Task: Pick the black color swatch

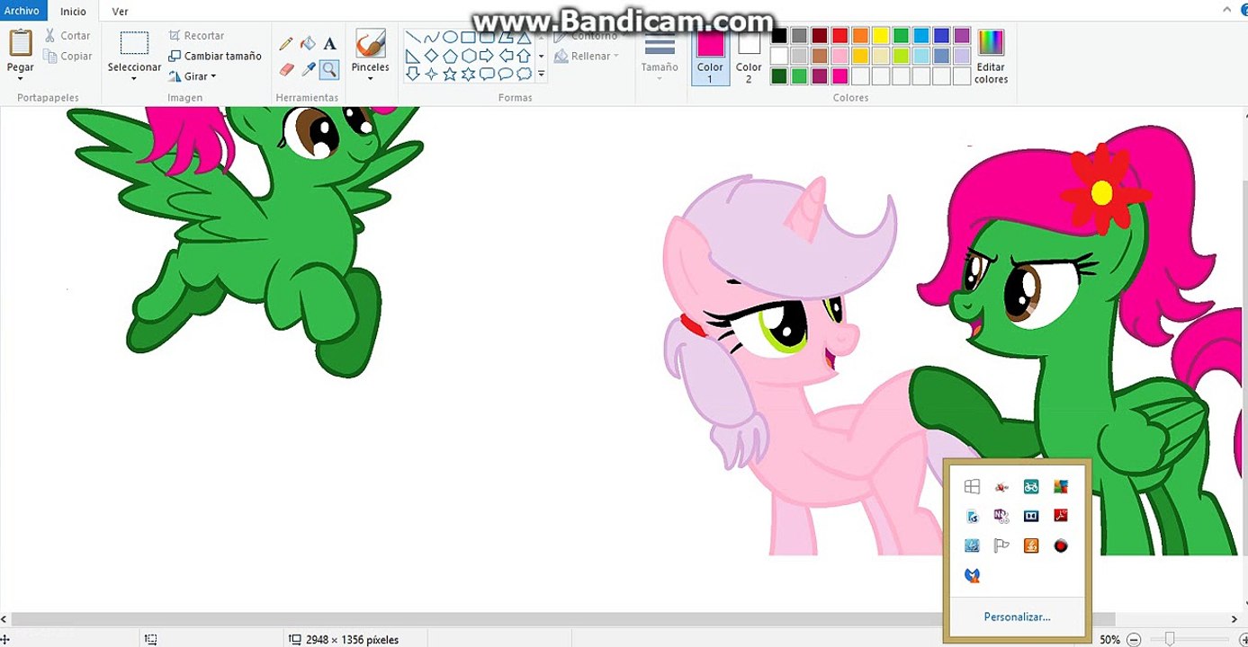Action: click(779, 36)
